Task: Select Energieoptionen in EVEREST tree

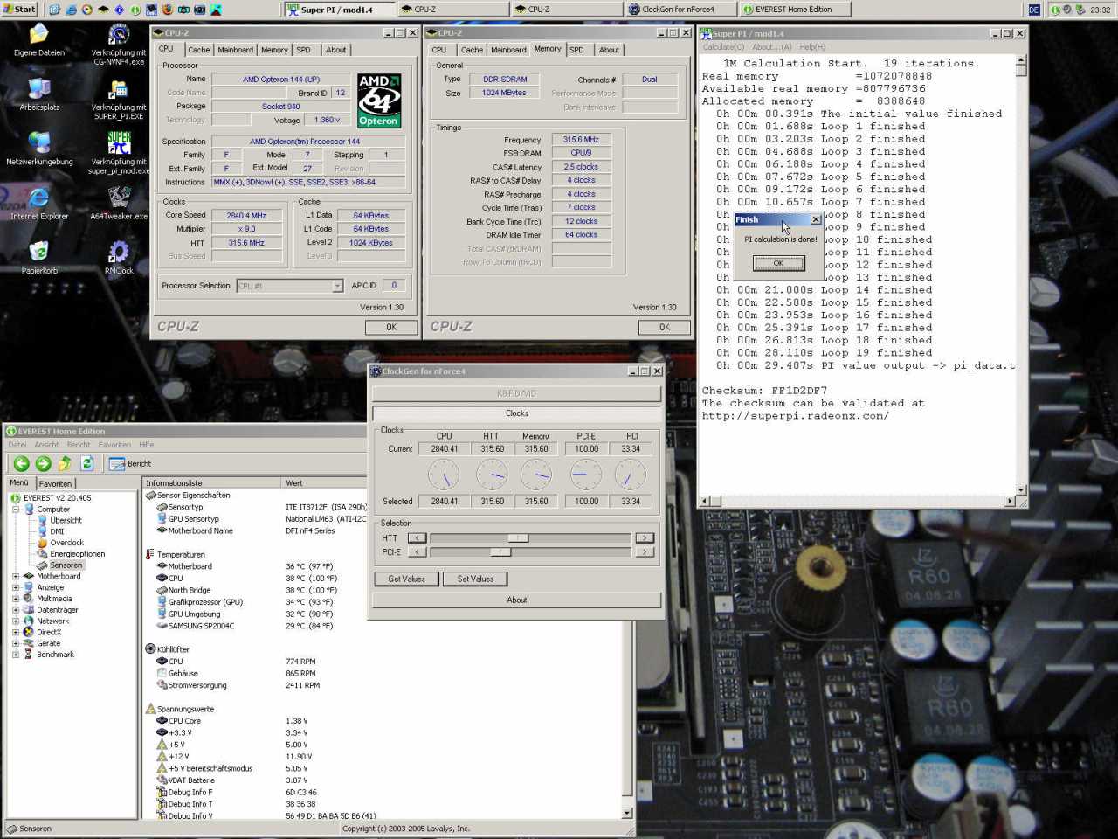Action: 77,554
